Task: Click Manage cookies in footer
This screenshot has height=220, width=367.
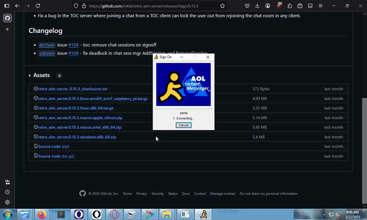Action: [223, 194]
